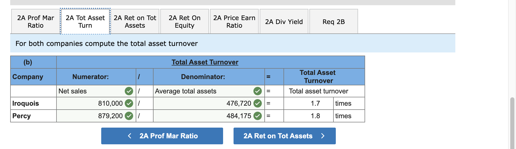Viewport: 516px width, 149px height.
Task: Open the 2A Ret On Equity tab
Action: pyautogui.click(x=185, y=22)
